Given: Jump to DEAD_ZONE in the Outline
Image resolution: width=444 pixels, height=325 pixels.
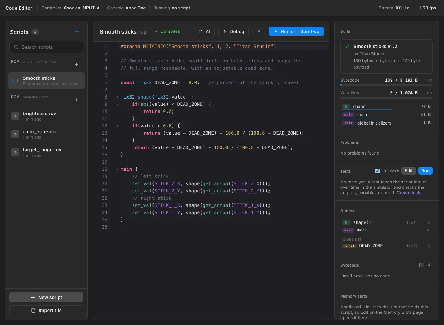Looking at the screenshot, I should click(x=387, y=246).
